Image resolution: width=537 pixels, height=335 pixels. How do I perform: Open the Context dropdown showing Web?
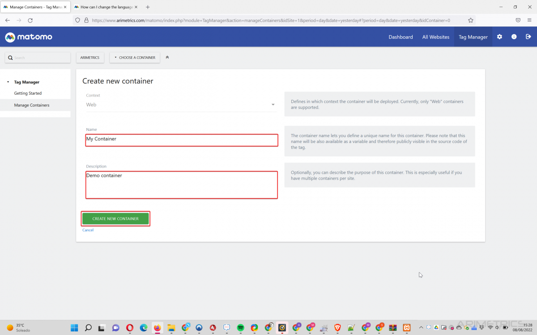[x=181, y=105]
